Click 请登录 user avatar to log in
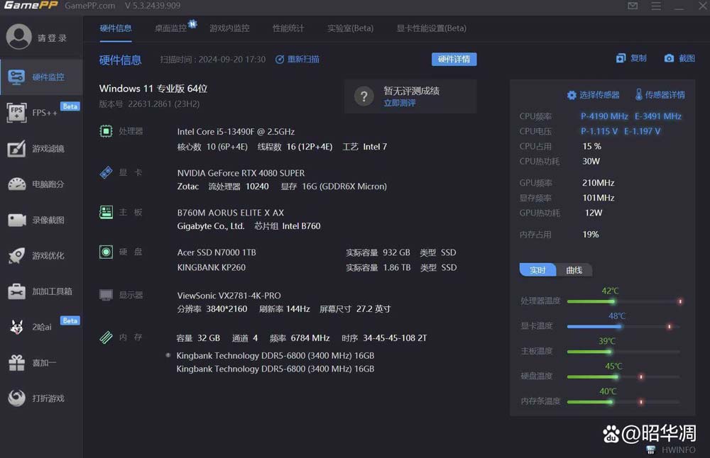 tap(19, 37)
